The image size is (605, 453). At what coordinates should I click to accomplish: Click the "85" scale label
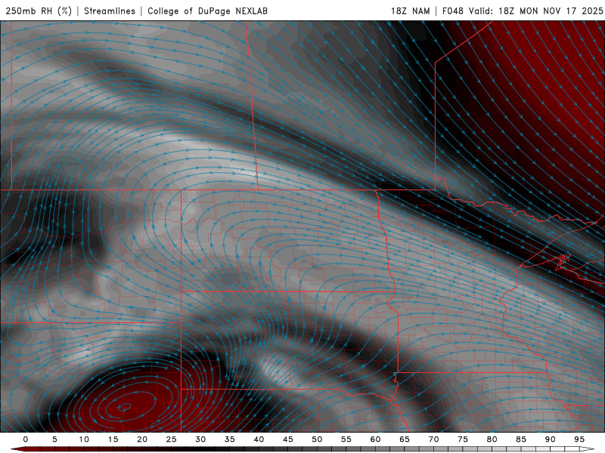tap(521, 439)
